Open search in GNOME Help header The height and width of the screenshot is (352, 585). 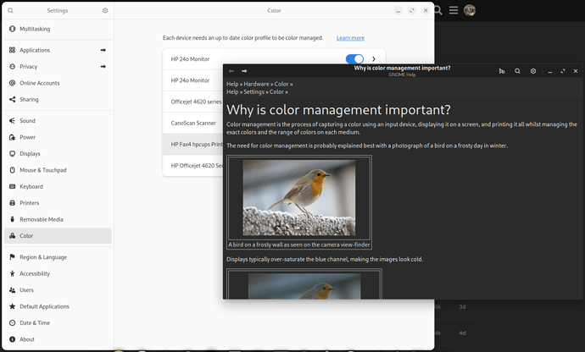point(517,71)
